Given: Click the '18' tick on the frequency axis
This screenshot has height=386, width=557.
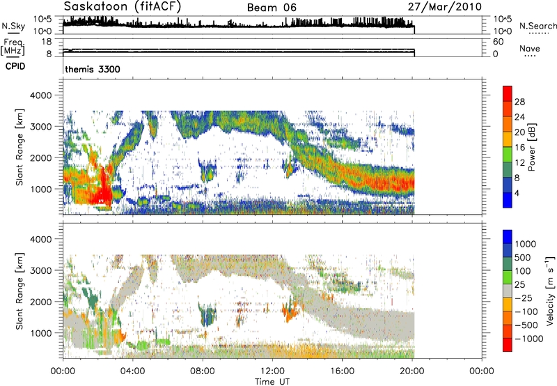Looking at the screenshot, I should pos(47,41).
